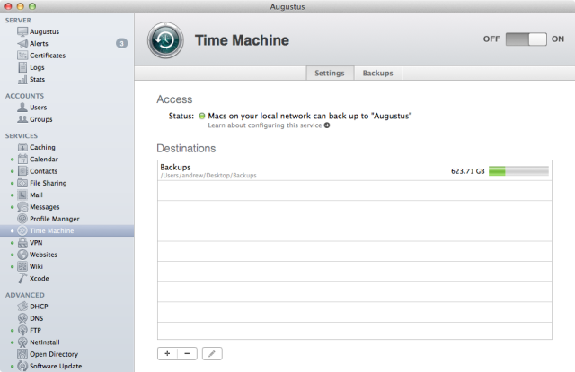Open the Xcode hammer icon
This screenshot has width=575, height=372.
pos(22,279)
